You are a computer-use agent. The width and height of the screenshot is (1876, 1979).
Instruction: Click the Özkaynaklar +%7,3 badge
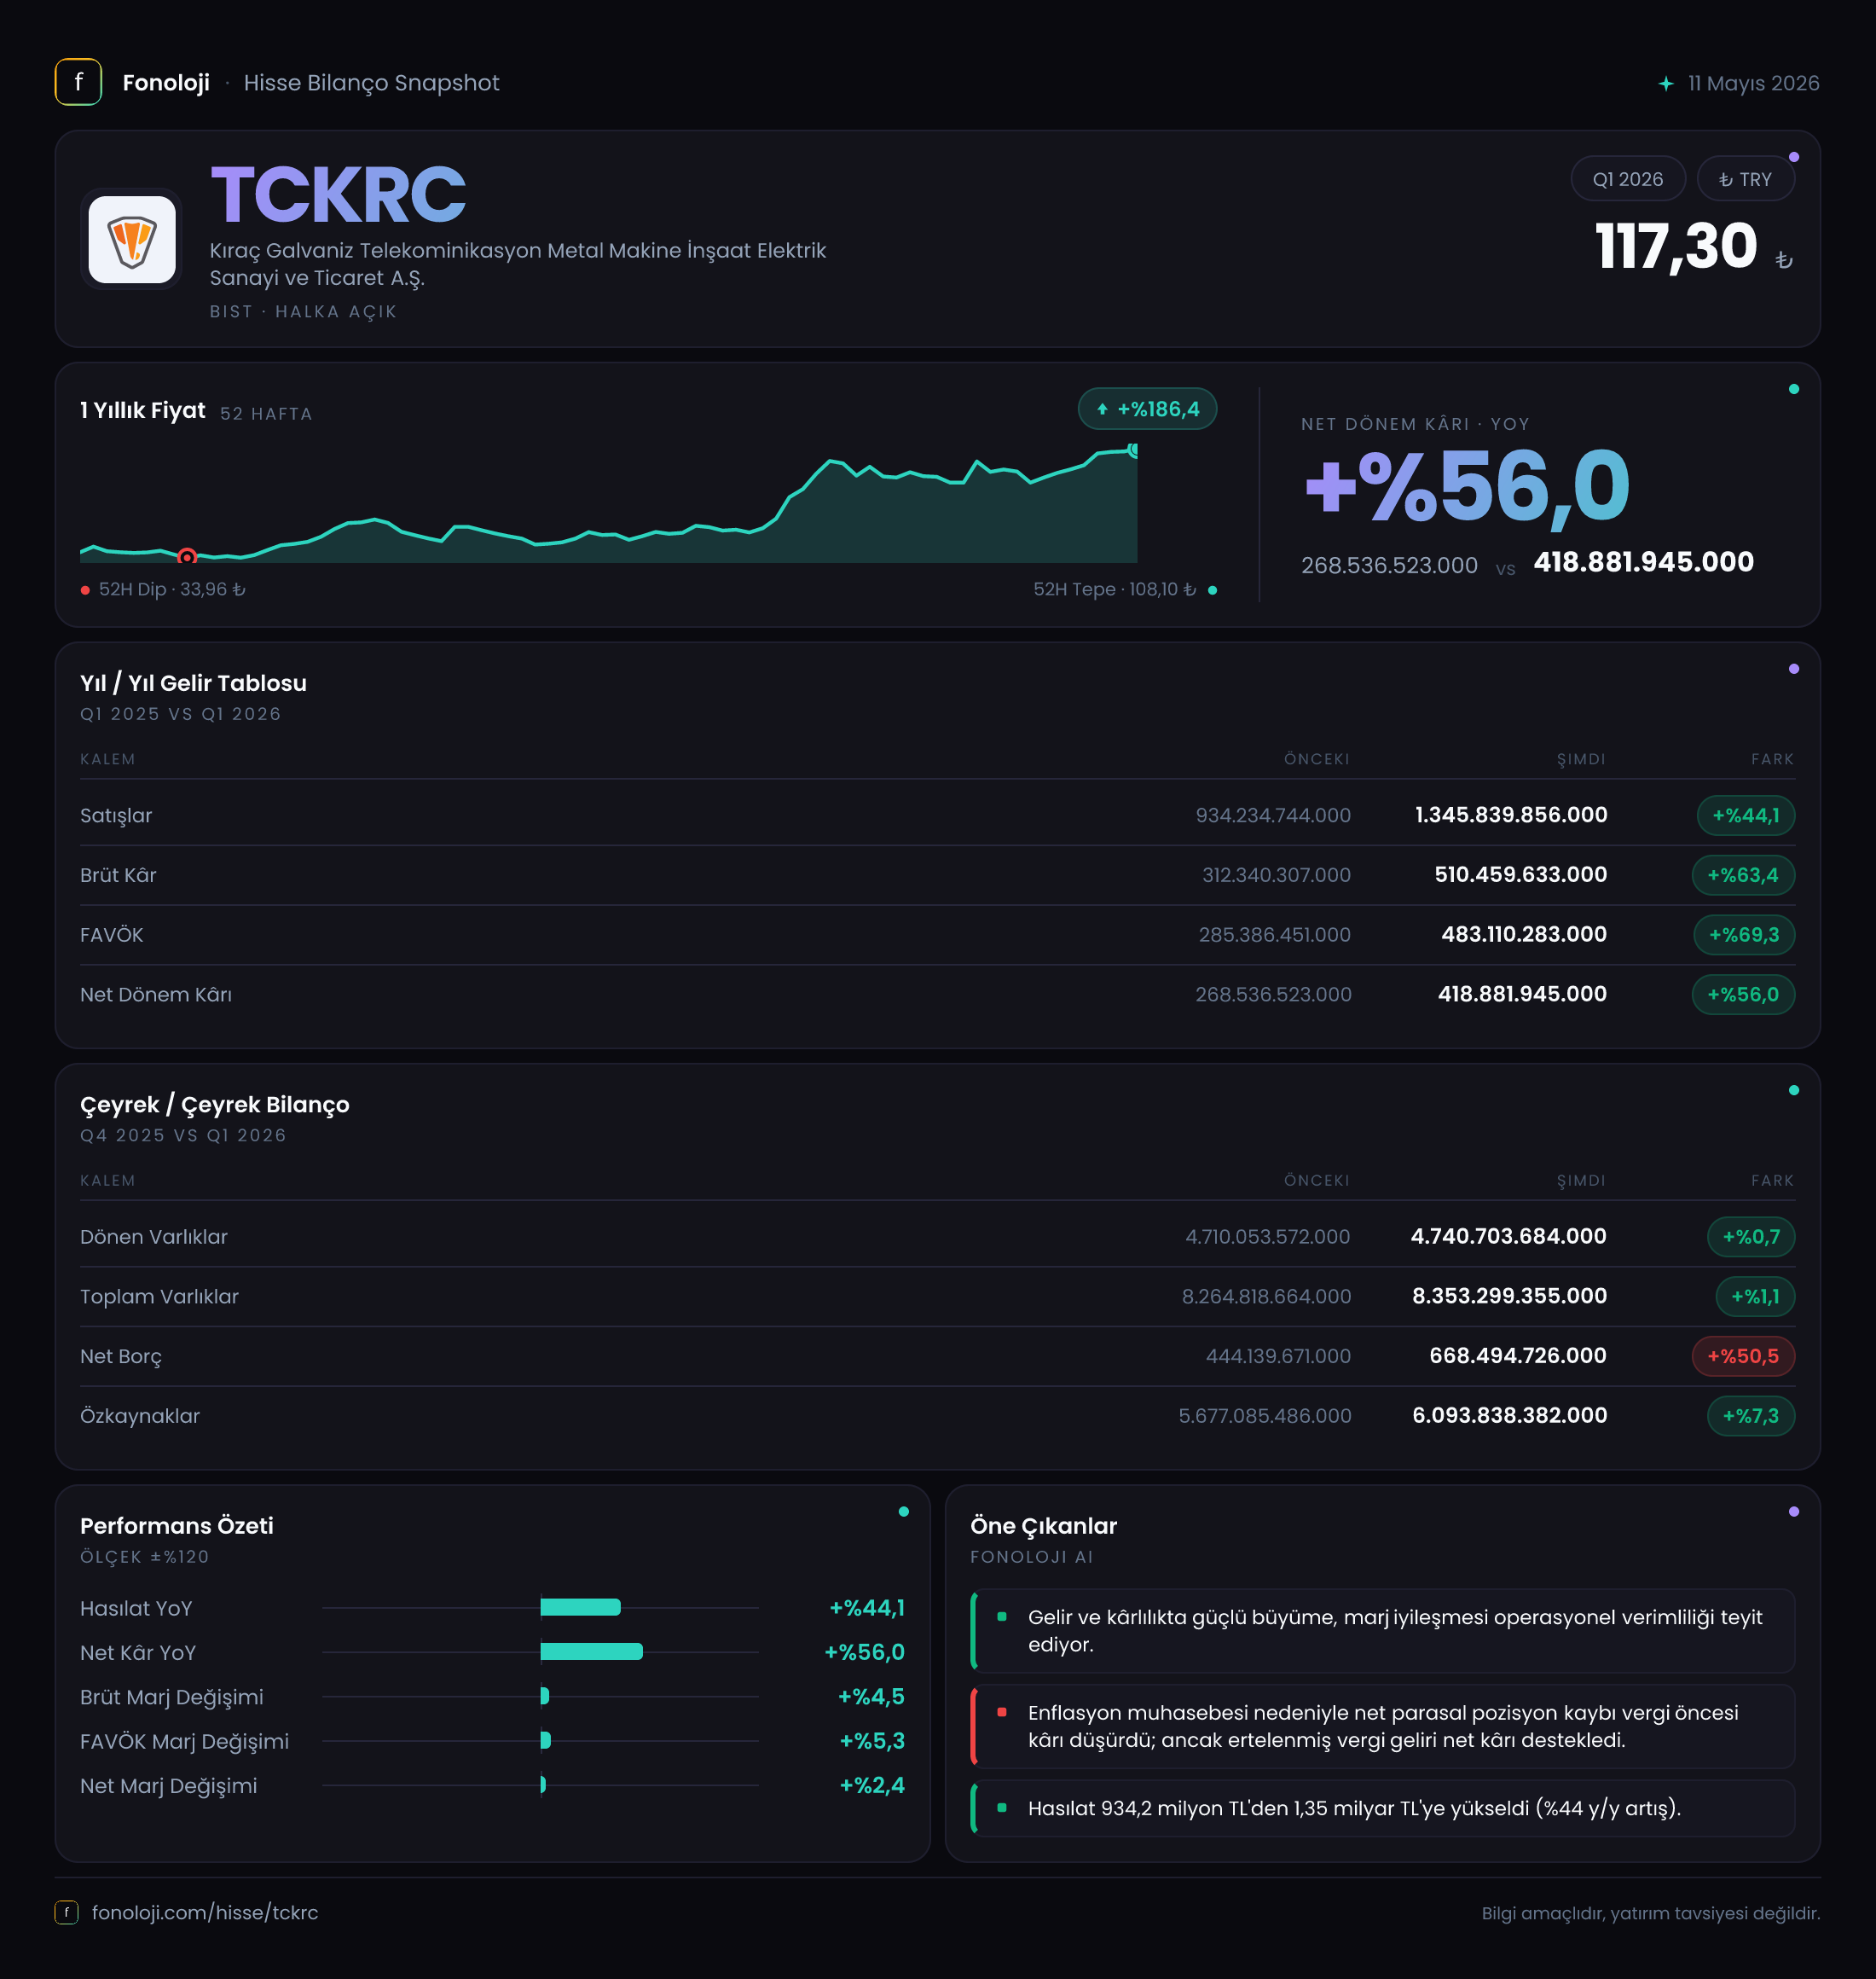pyautogui.click(x=1751, y=1416)
